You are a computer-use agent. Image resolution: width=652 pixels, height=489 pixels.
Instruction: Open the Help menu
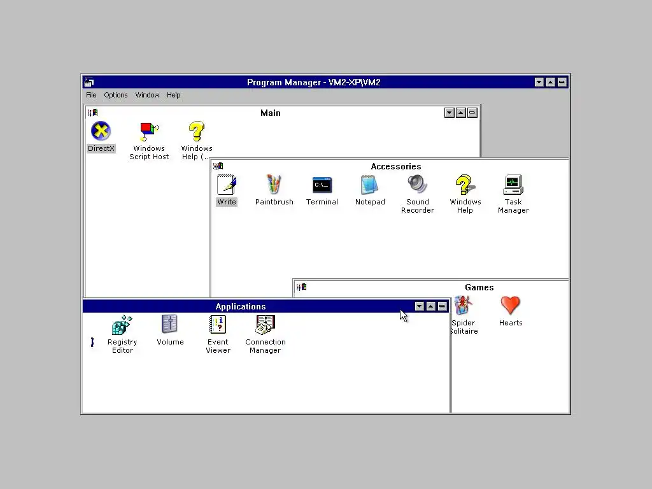point(173,95)
